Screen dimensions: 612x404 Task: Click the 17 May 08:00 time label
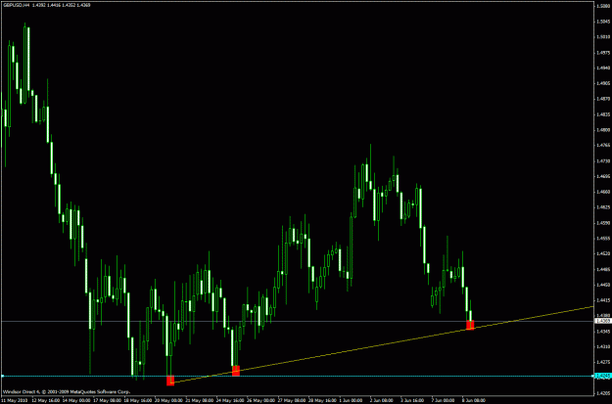(107, 400)
